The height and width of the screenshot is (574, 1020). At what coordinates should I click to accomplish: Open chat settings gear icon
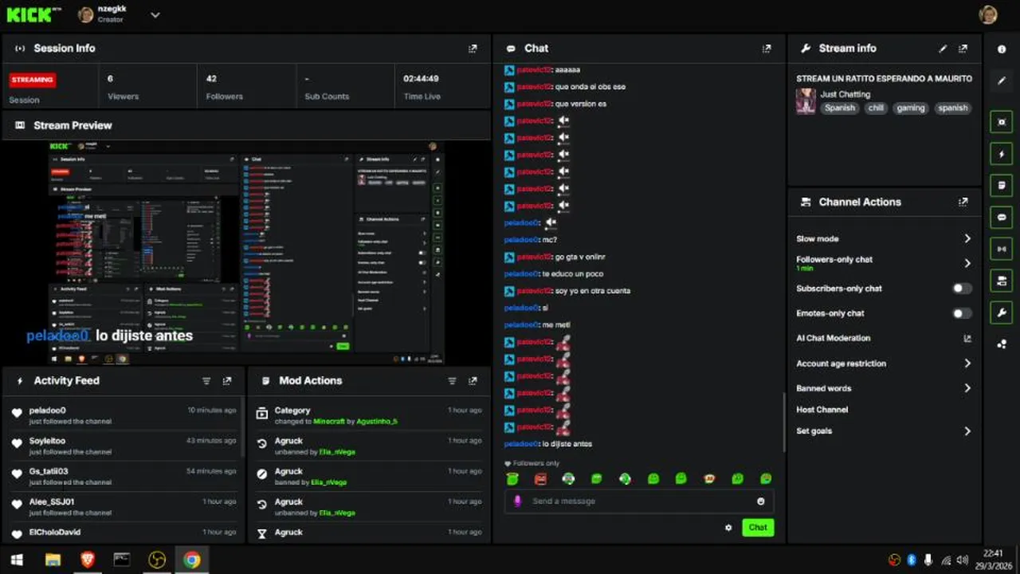tap(728, 528)
